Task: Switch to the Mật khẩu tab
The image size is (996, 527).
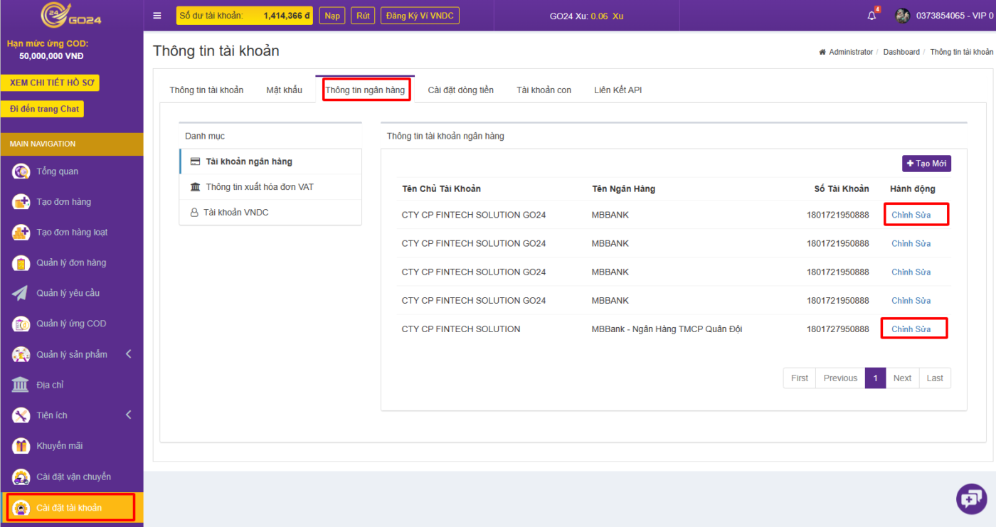Action: point(284,90)
